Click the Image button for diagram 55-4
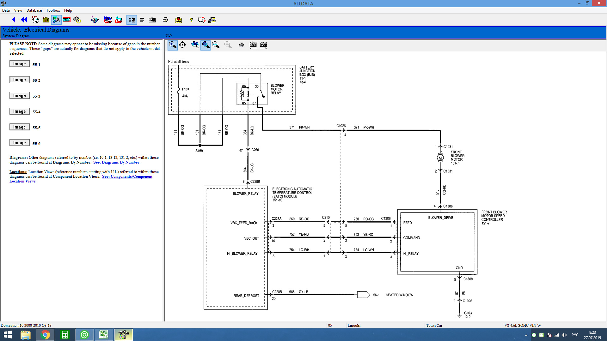Image resolution: width=607 pixels, height=341 pixels. (x=19, y=111)
